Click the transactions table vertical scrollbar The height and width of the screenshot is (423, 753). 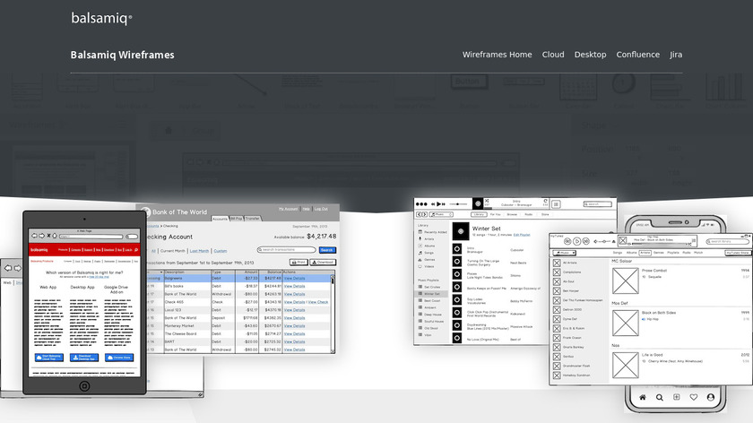[333, 313]
